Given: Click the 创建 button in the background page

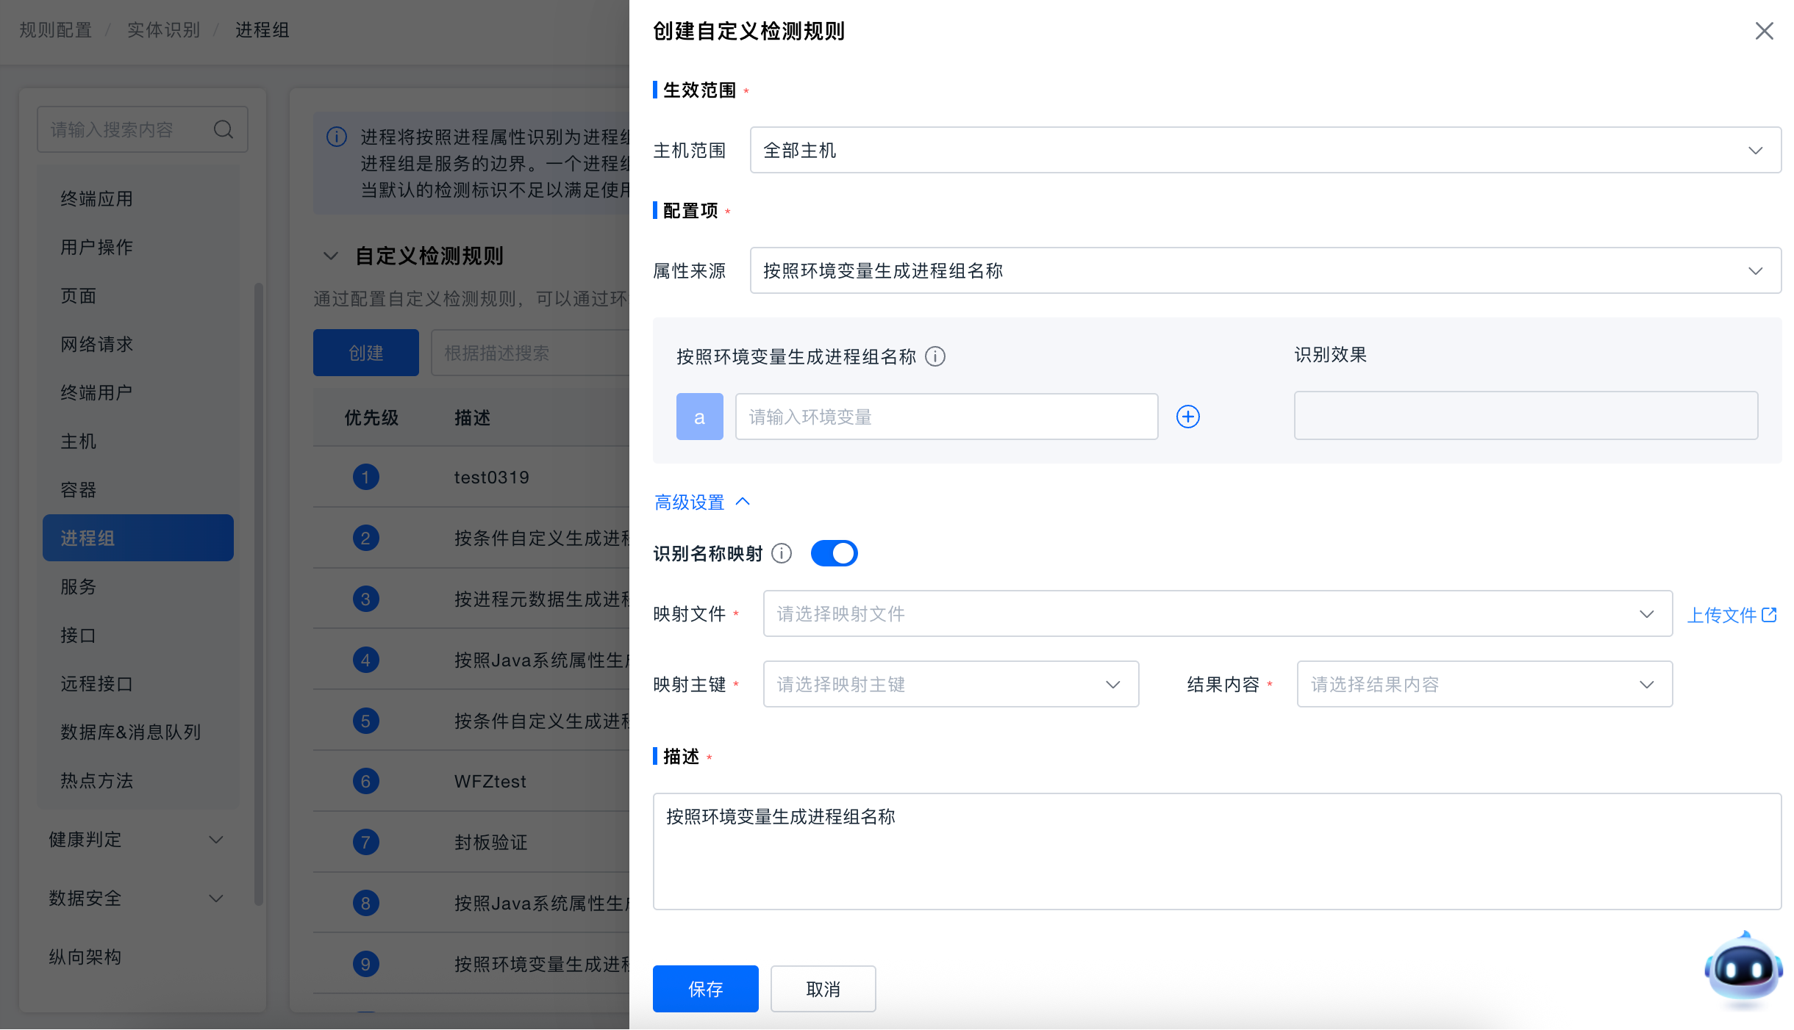Looking at the screenshot, I should [365, 353].
